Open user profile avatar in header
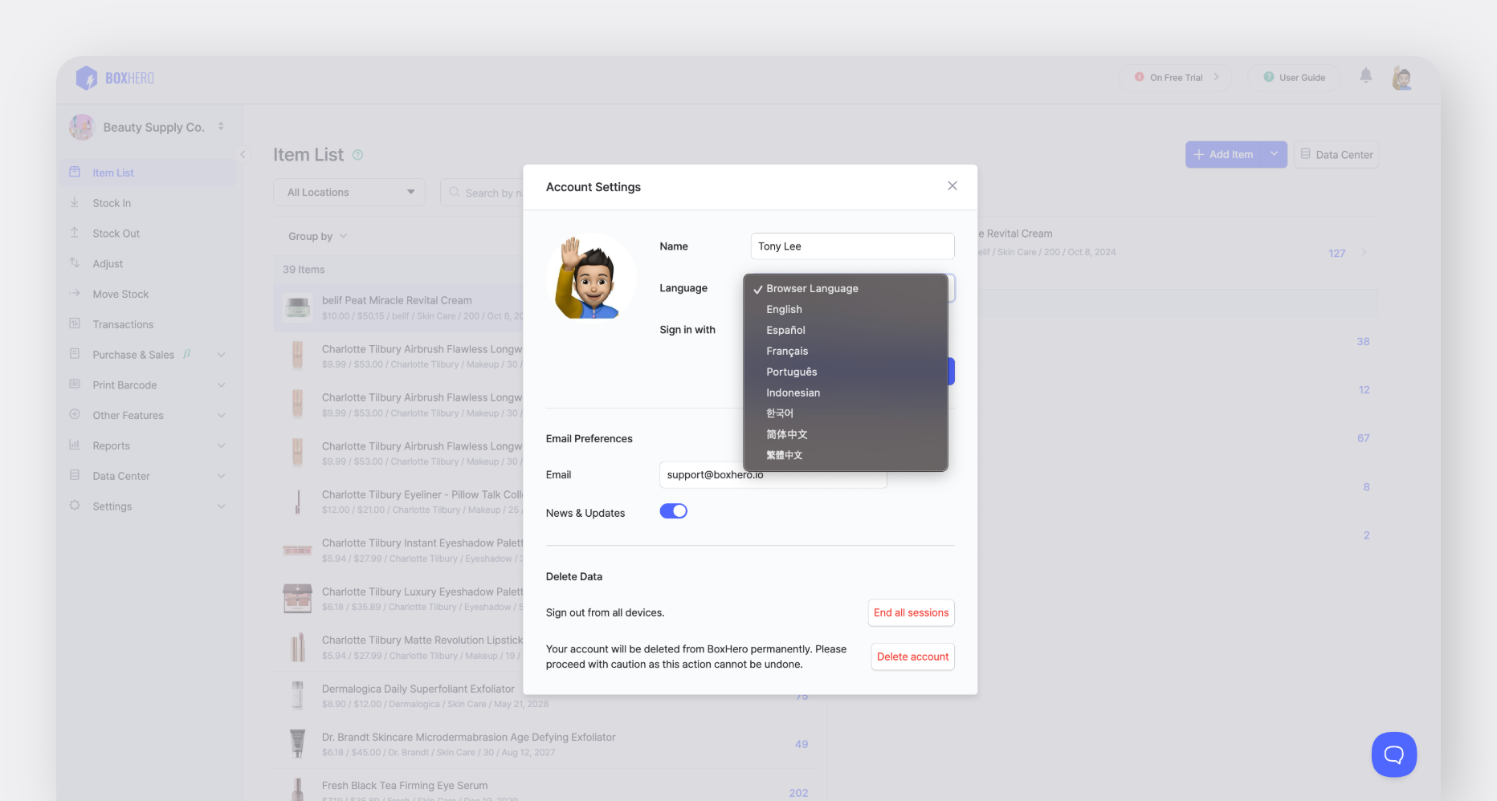 click(1402, 78)
